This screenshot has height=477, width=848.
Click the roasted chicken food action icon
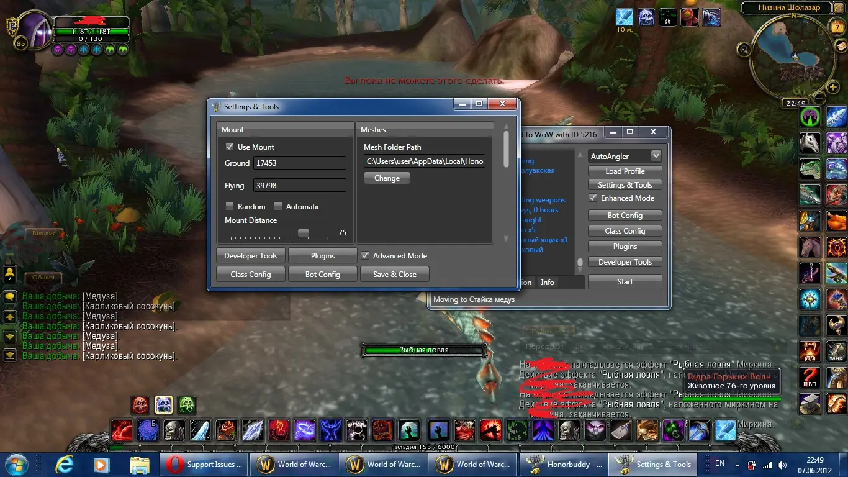point(837,221)
